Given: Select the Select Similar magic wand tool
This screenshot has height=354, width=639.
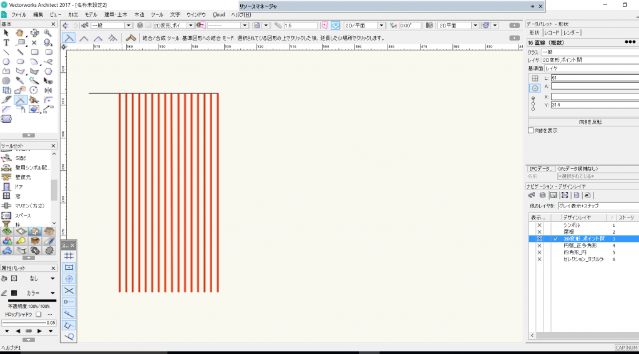Looking at the screenshot, I should 34,81.
